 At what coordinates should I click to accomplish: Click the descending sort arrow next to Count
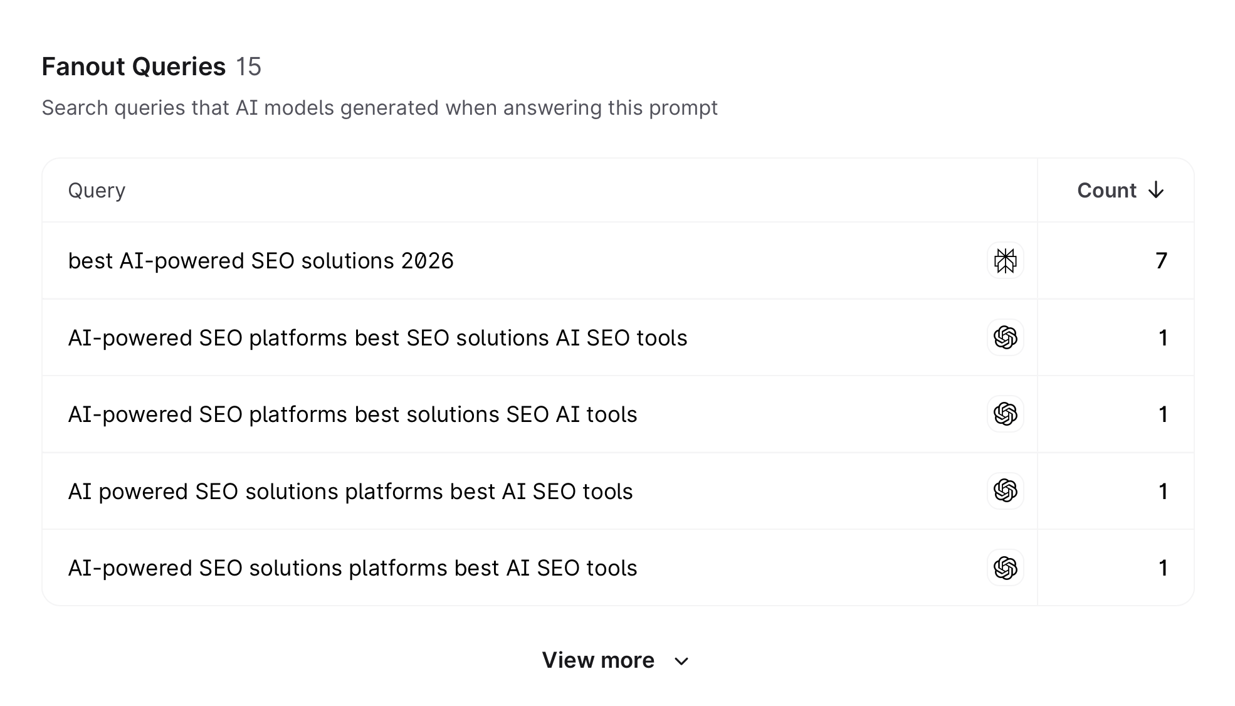1156,191
